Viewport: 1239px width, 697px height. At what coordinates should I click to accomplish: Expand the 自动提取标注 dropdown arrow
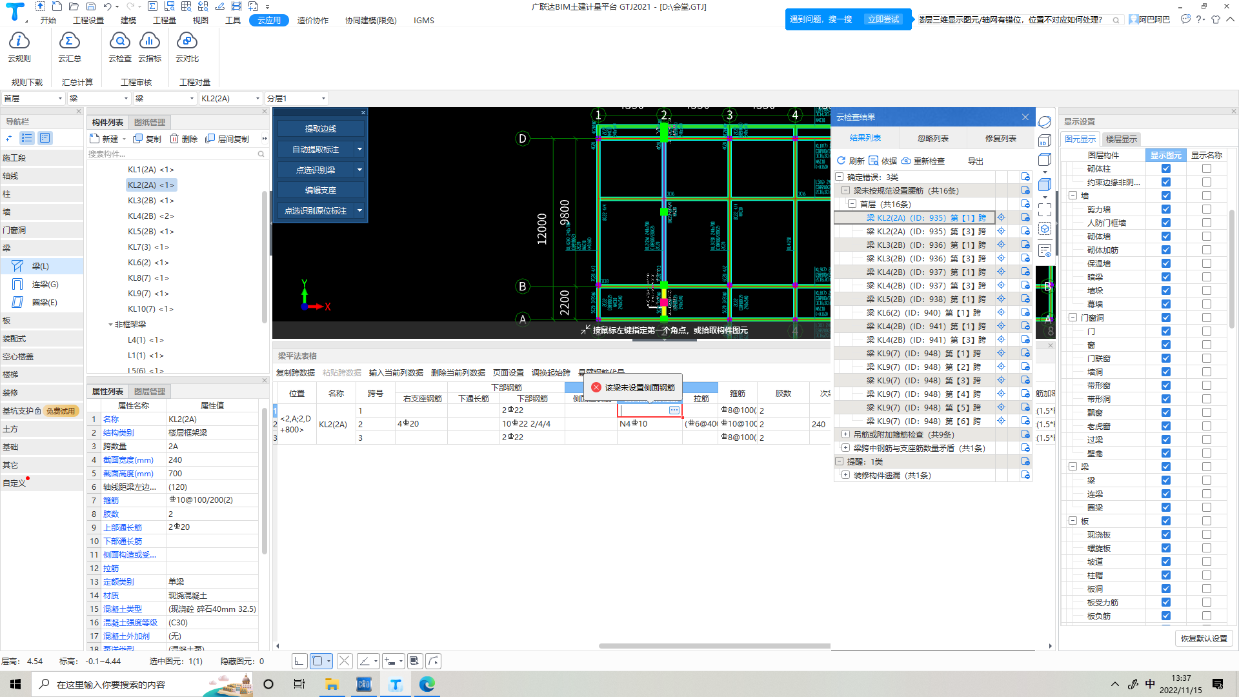359,149
